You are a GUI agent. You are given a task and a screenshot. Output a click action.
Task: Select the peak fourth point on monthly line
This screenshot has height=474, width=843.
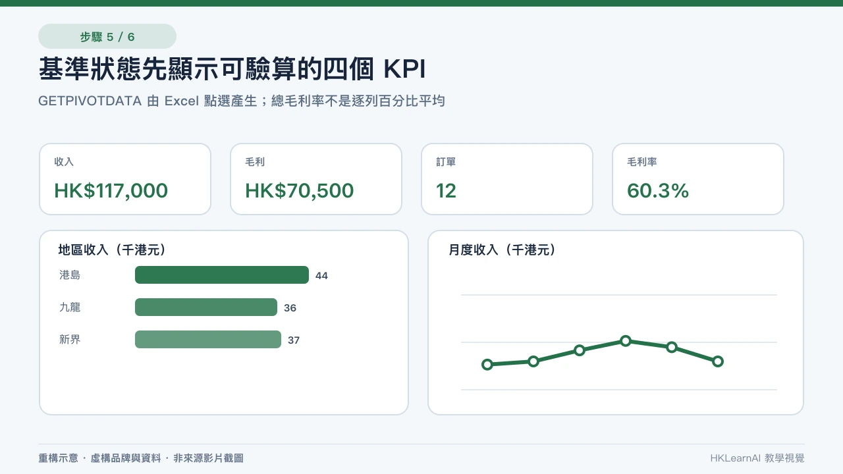626,340
